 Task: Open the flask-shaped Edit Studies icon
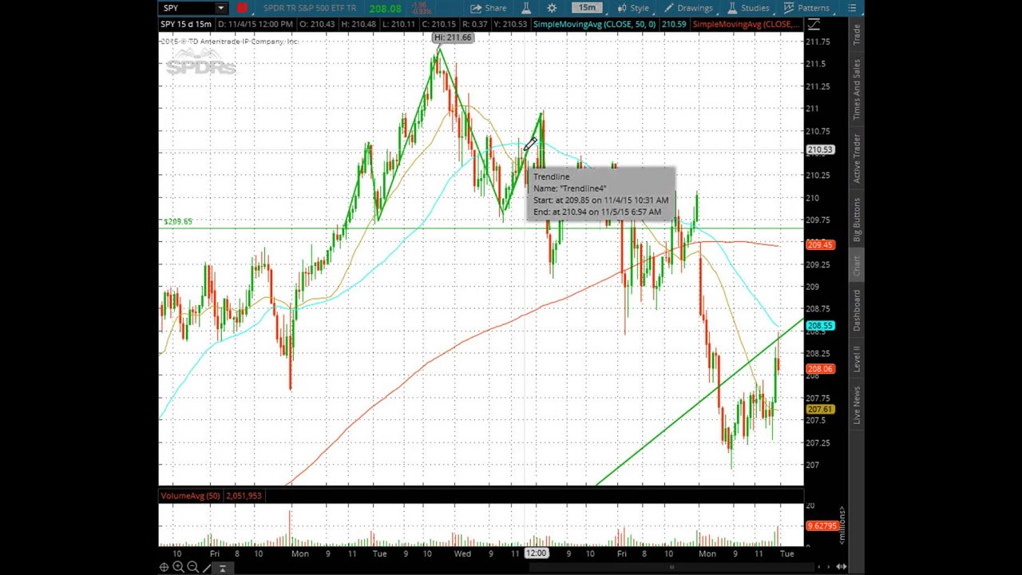tap(526, 8)
